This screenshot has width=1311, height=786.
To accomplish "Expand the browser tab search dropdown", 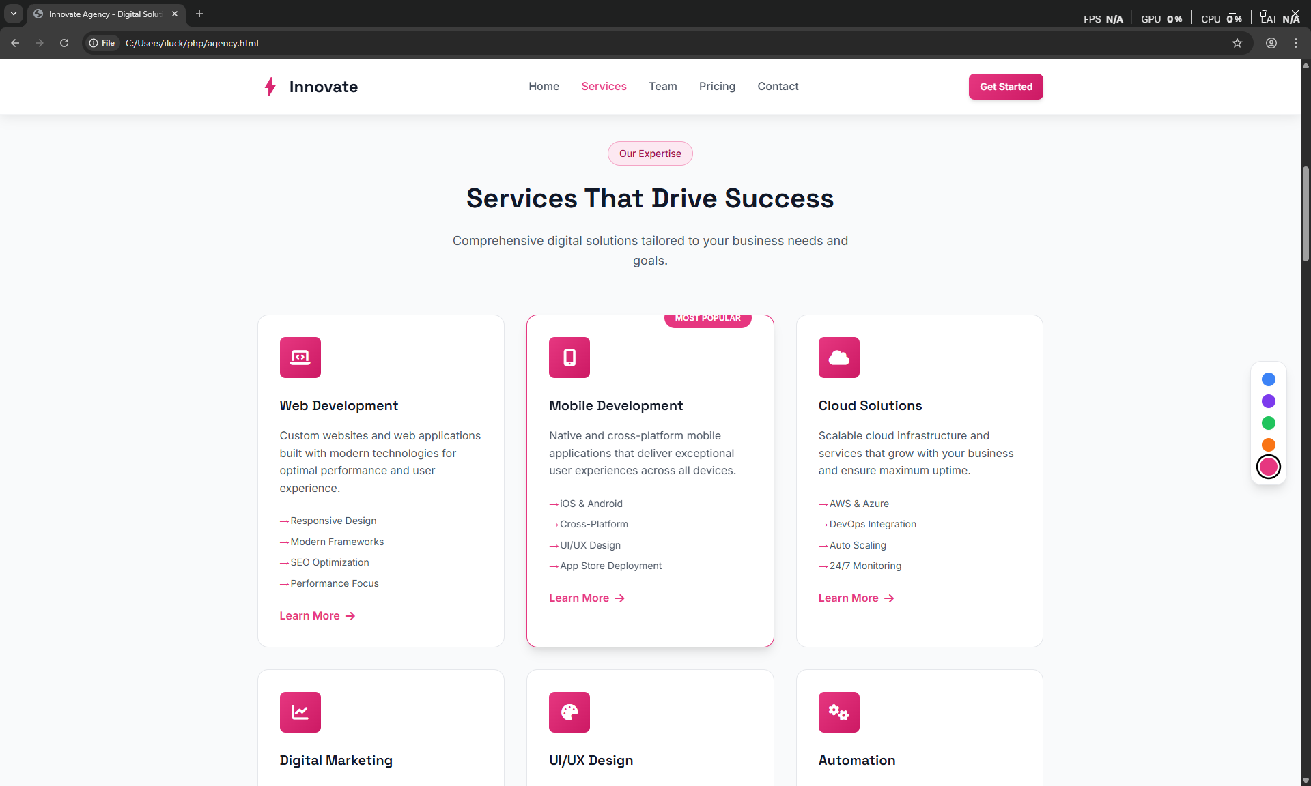I will (x=14, y=14).
